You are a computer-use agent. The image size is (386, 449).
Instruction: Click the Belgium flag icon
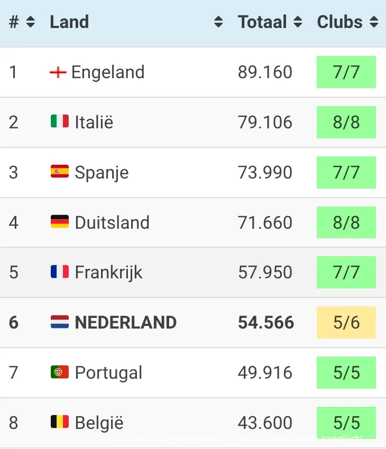click(x=60, y=422)
